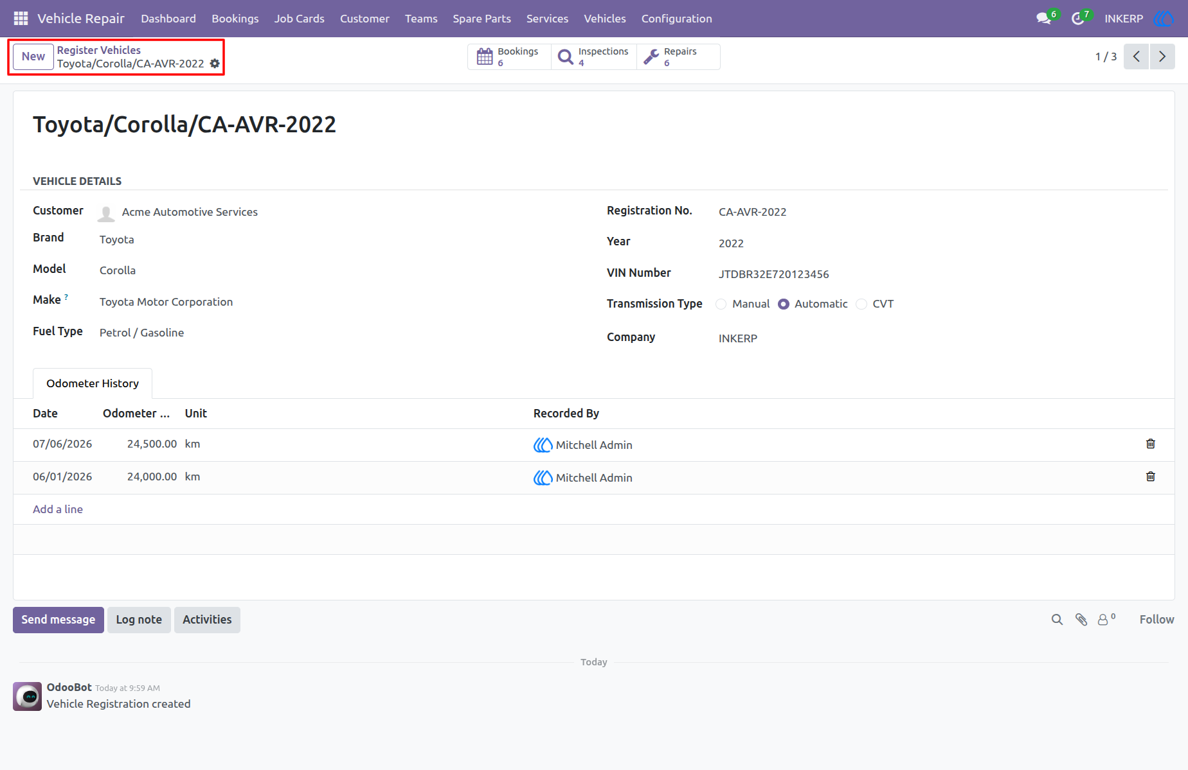
Task: Delete the 06/01/2026 odometer row
Action: click(x=1151, y=477)
